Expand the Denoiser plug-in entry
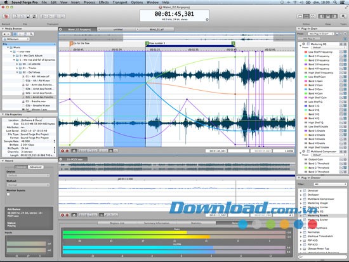Screen dimensions: 349x262 (301, 191)
